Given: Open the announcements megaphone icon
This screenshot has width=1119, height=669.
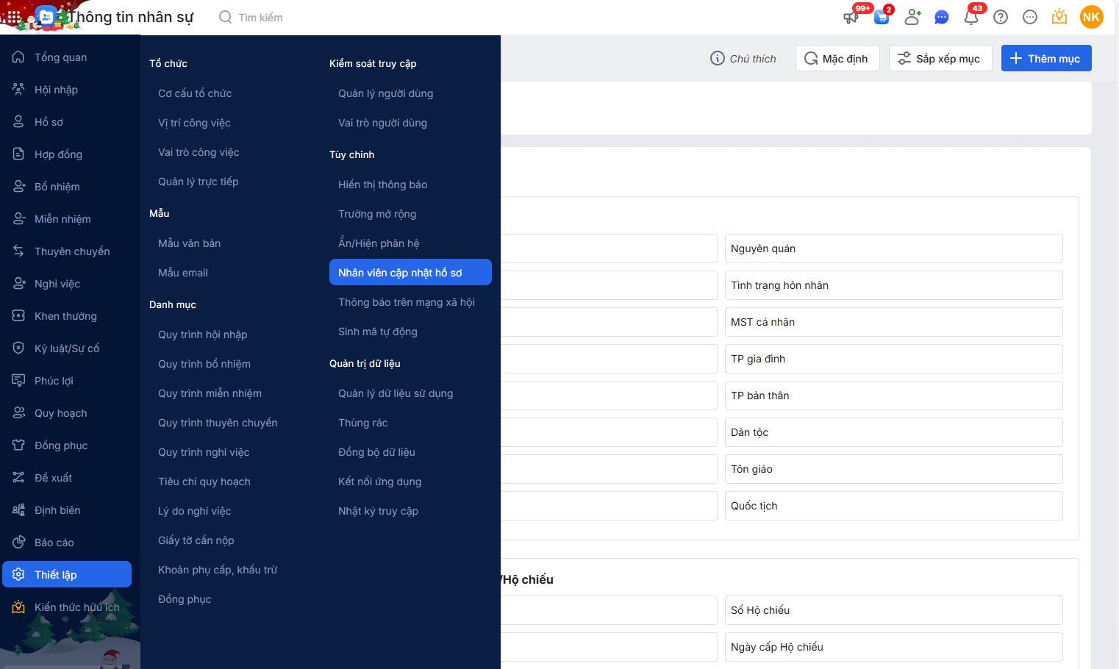Looking at the screenshot, I should [x=851, y=17].
